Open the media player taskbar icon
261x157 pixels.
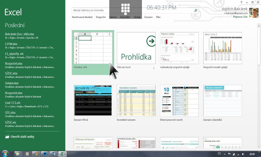[x=27, y=154]
